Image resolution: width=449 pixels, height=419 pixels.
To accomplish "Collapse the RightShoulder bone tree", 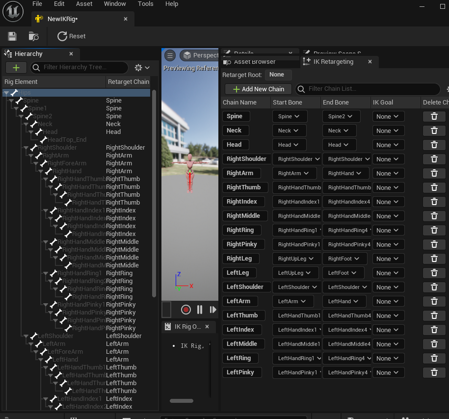I will tap(26, 148).
